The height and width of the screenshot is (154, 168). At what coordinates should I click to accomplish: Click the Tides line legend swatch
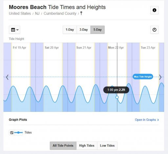pos(18,133)
